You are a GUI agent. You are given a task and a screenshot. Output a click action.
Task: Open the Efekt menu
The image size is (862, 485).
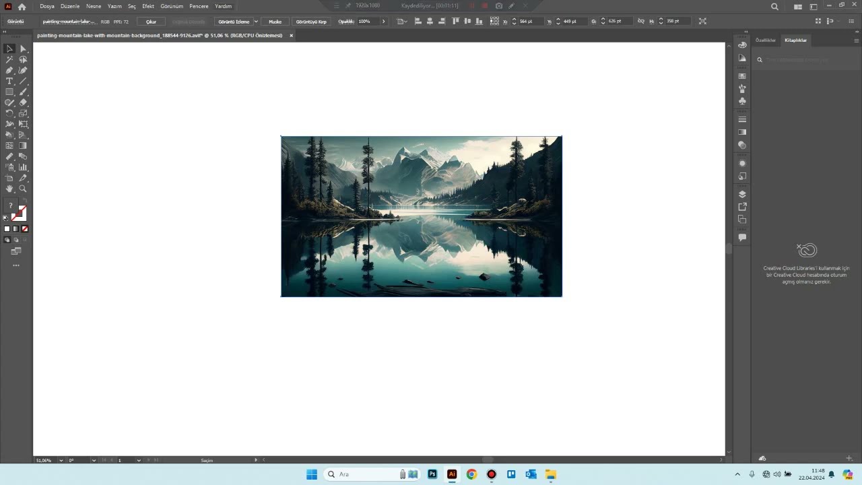coord(148,6)
